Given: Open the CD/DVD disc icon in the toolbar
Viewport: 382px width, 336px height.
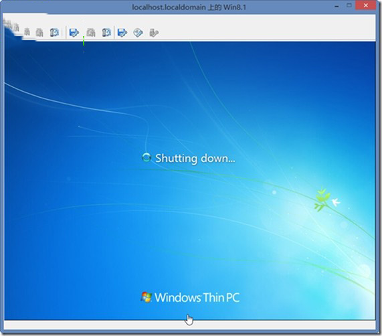Looking at the screenshot, I should click(x=138, y=33).
